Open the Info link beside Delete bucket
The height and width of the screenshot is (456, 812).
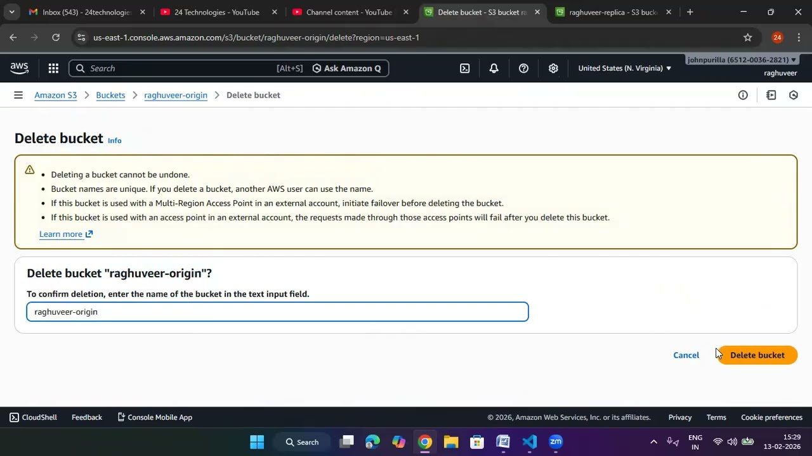tap(114, 141)
